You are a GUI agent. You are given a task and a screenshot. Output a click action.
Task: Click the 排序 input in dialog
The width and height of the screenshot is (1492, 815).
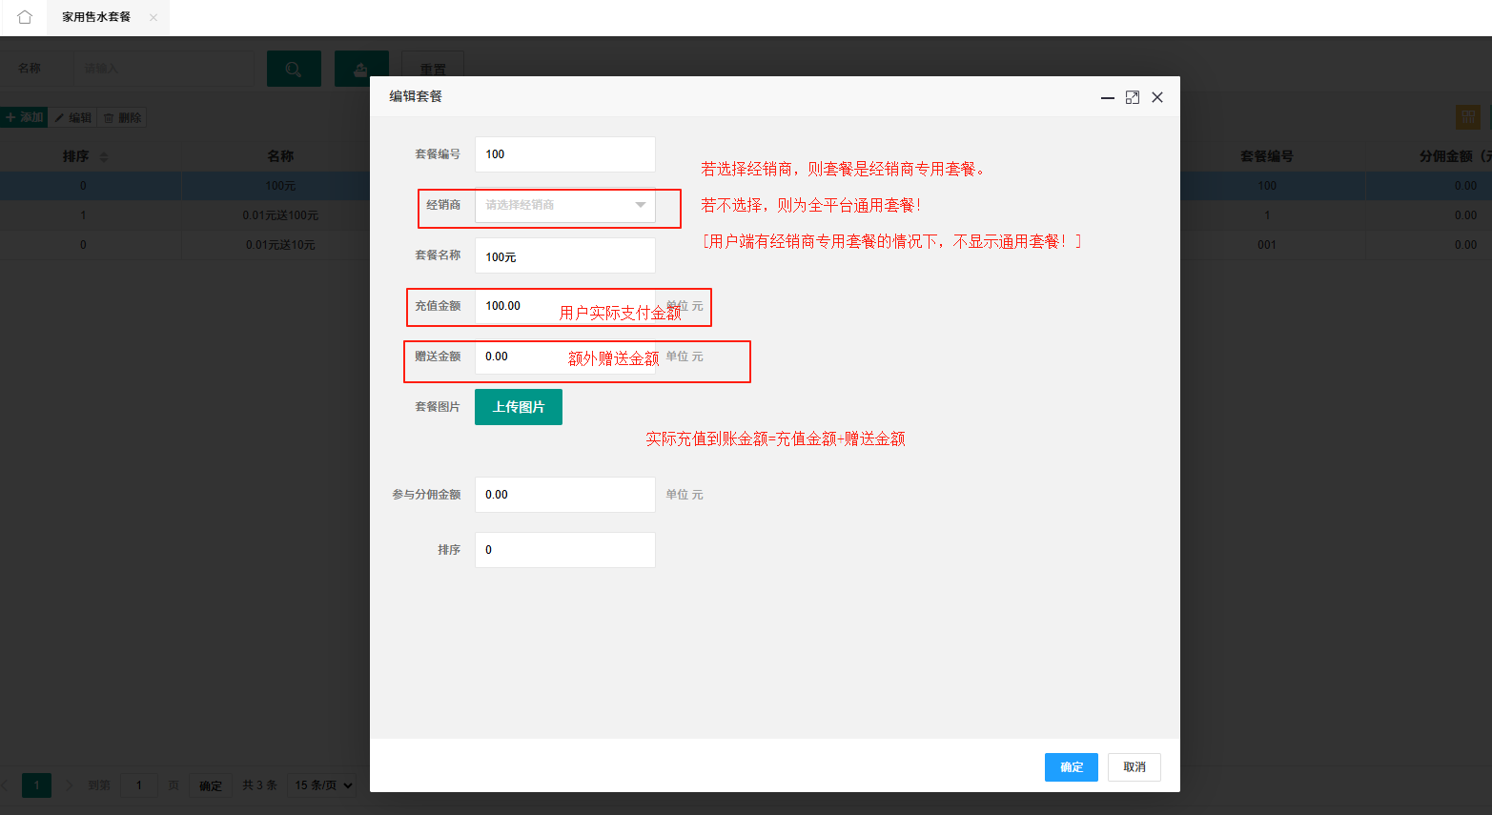(x=565, y=550)
